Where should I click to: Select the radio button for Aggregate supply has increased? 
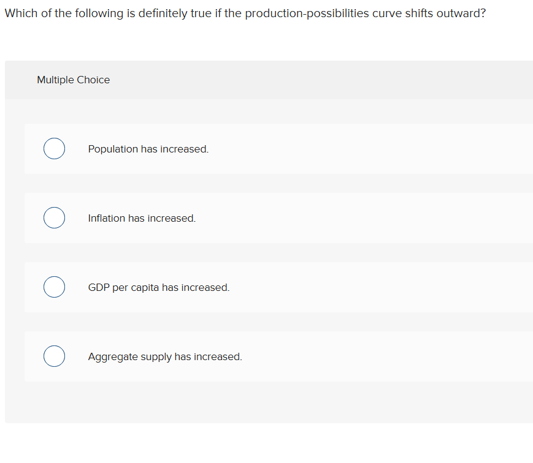54,356
